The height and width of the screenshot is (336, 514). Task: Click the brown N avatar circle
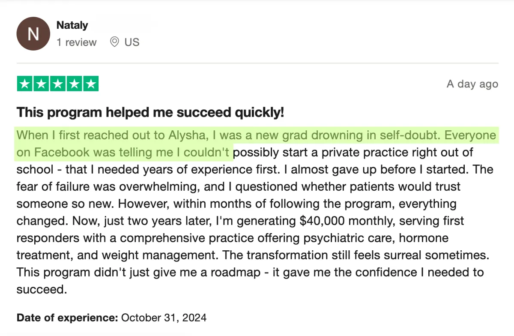(33, 34)
